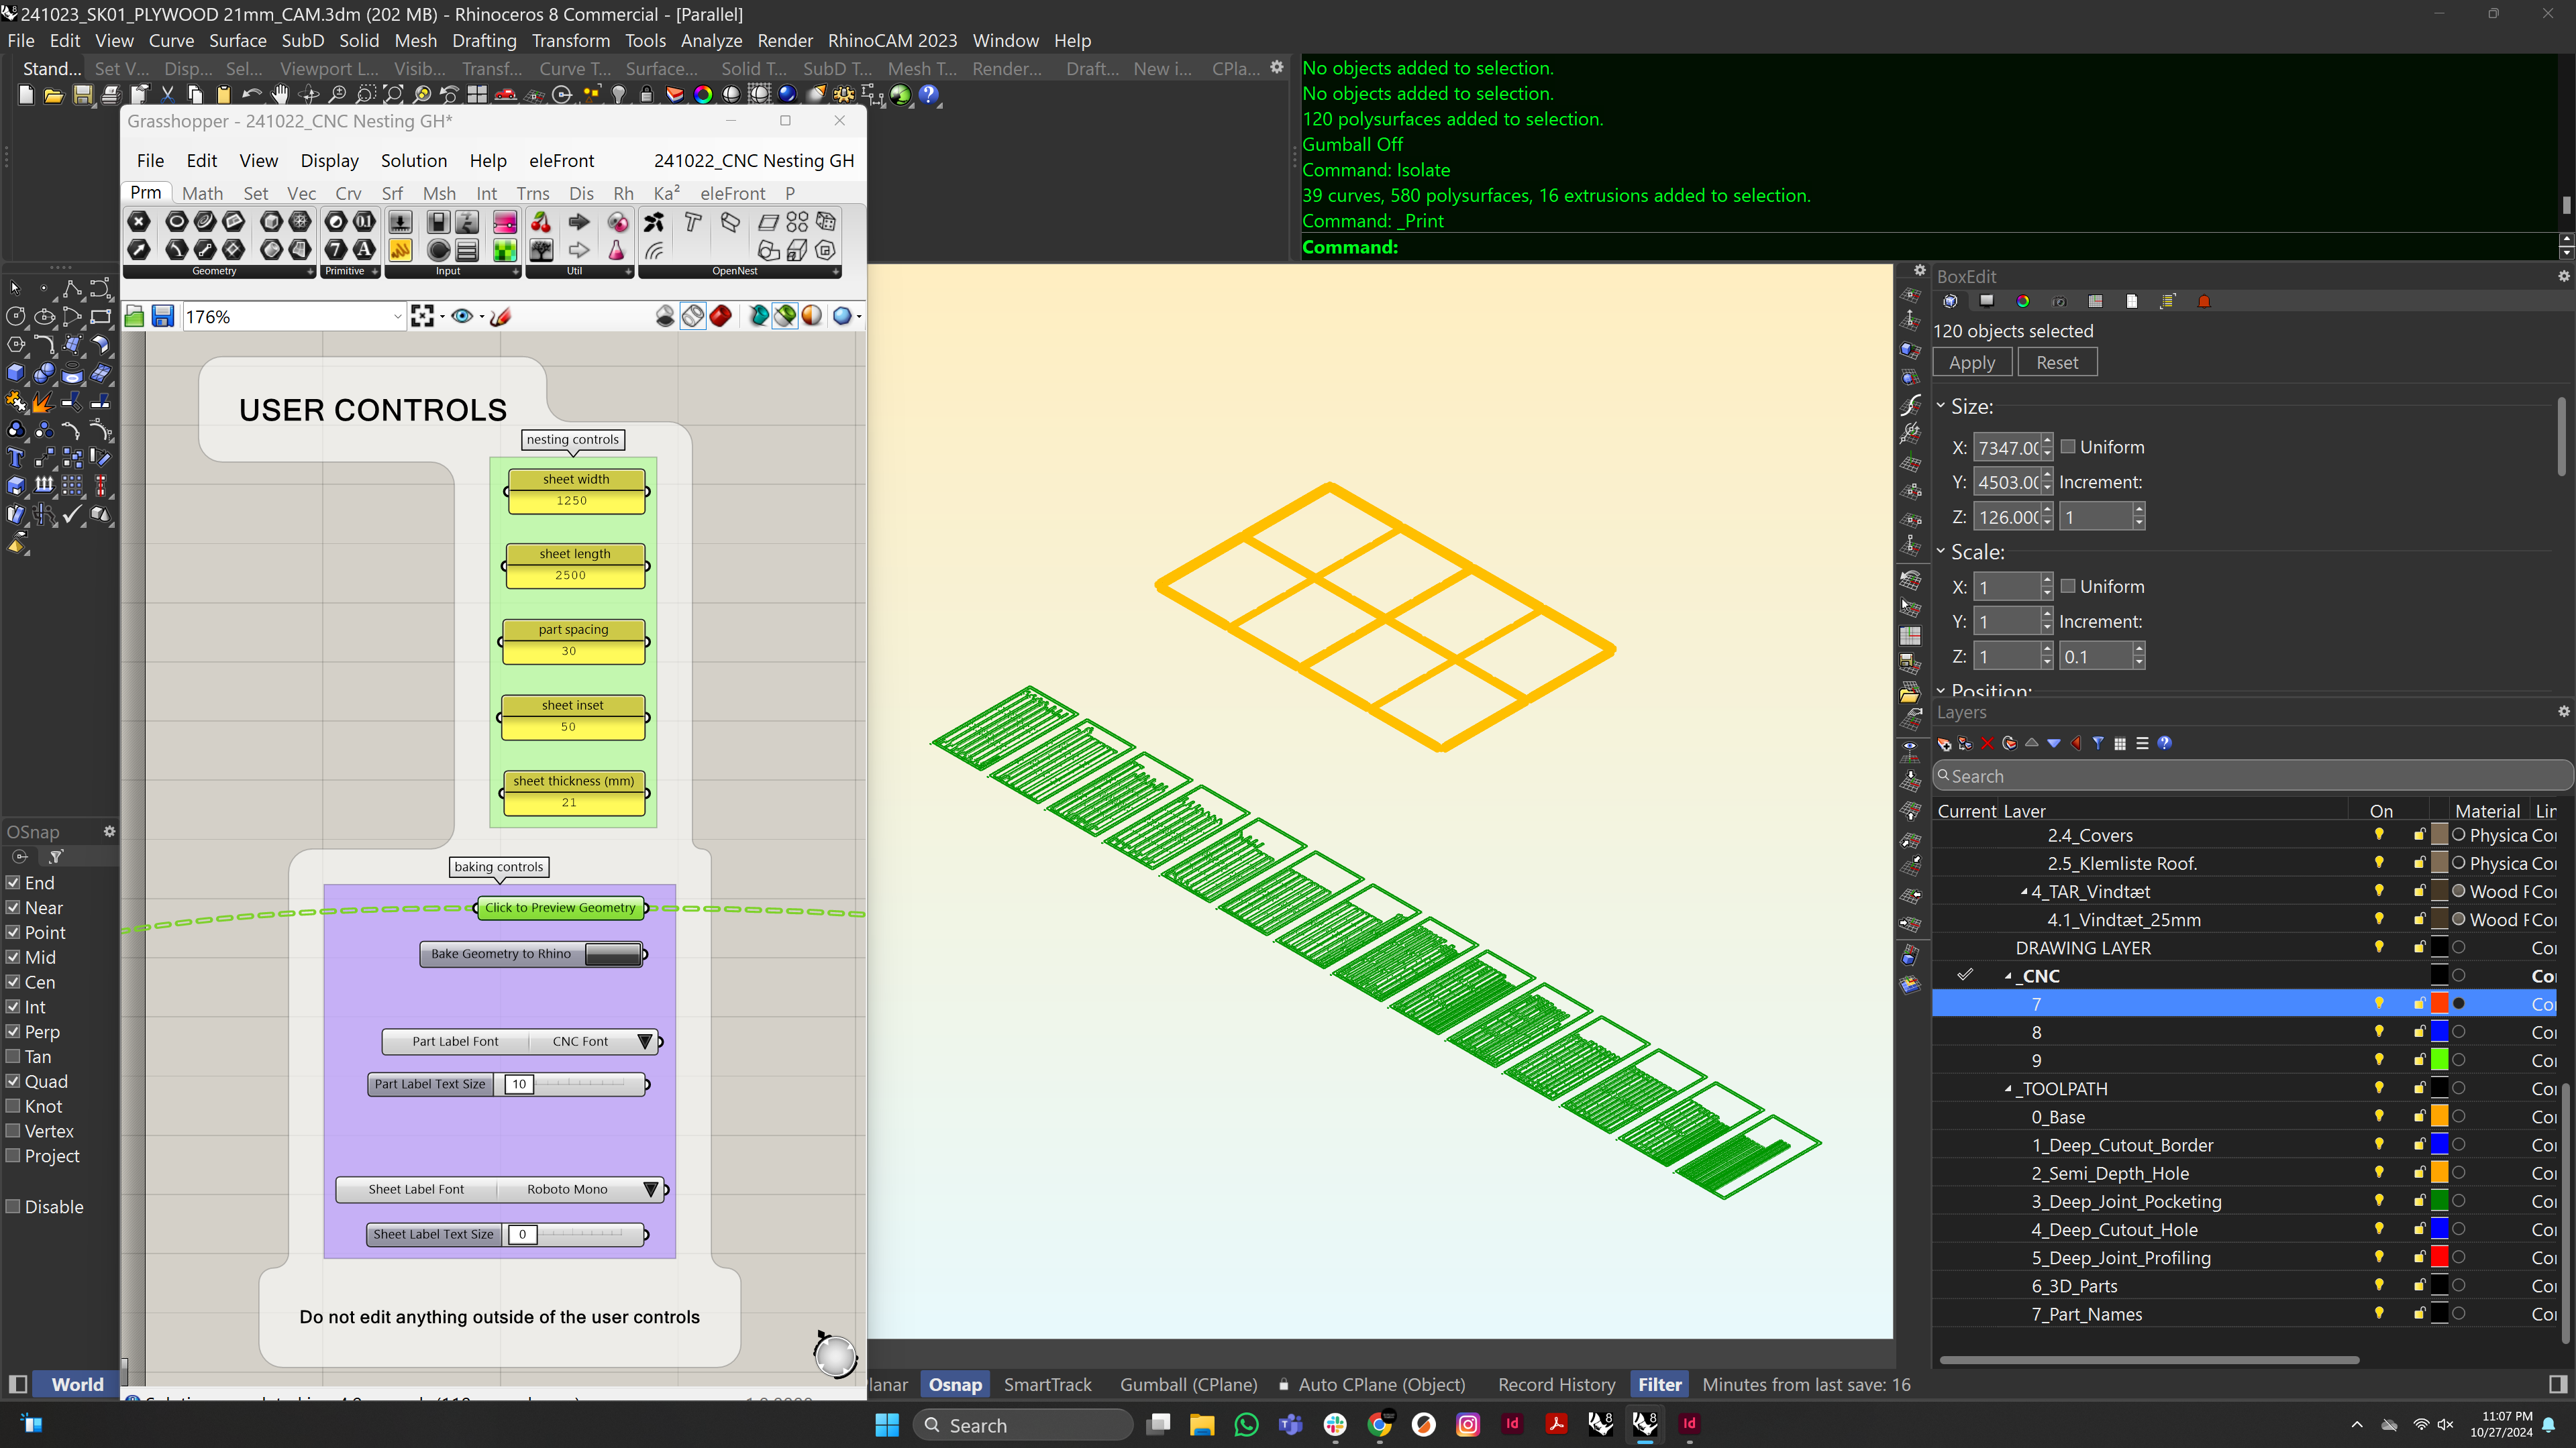
Task: Click the Grasshopper save file icon
Action: [163, 317]
